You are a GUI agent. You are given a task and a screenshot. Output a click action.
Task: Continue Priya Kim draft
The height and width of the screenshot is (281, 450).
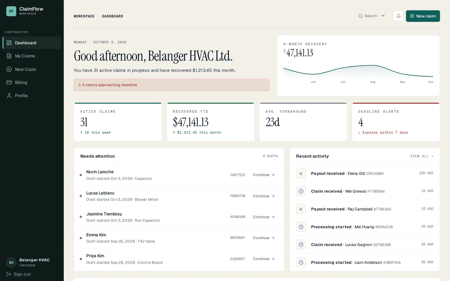coord(264,259)
